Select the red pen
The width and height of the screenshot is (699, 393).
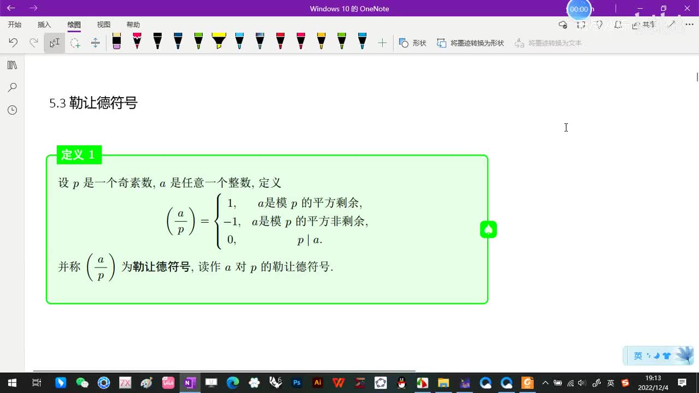[x=280, y=41]
